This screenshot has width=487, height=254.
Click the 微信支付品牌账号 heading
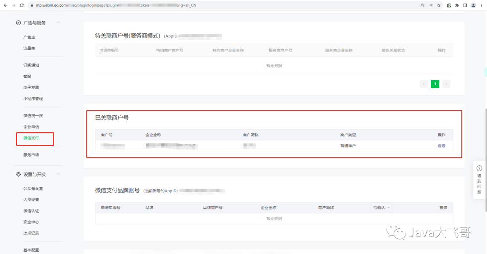117,190
